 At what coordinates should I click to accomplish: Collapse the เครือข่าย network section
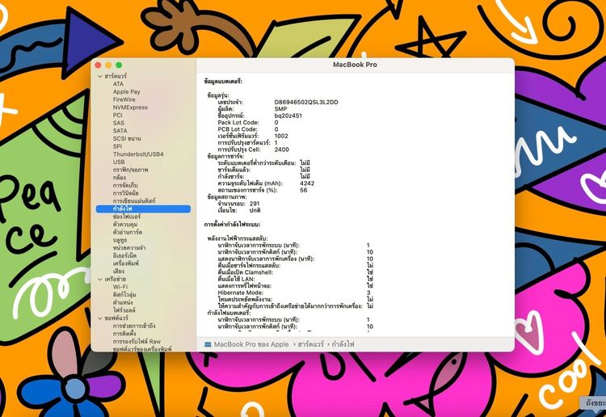click(x=99, y=279)
